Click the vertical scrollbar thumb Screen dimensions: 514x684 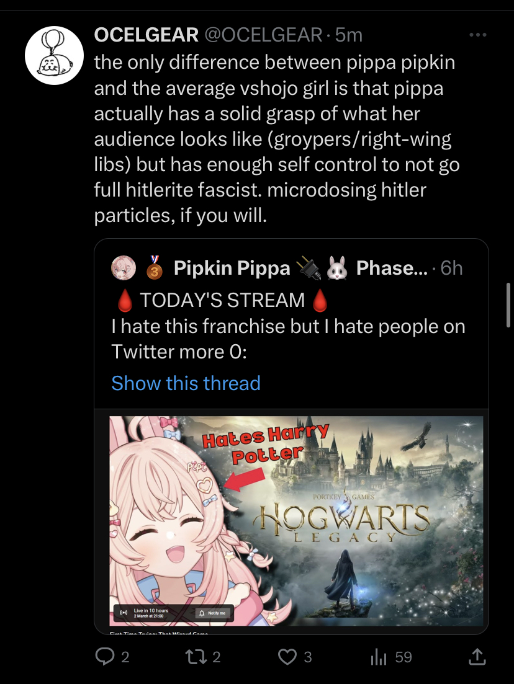[508, 305]
